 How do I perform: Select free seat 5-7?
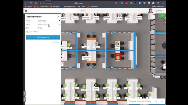point(128,95)
